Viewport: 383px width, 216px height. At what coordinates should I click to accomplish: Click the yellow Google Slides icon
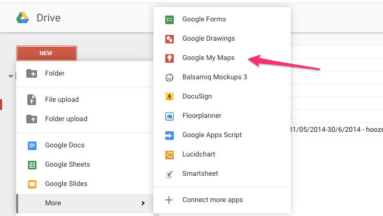32,184
